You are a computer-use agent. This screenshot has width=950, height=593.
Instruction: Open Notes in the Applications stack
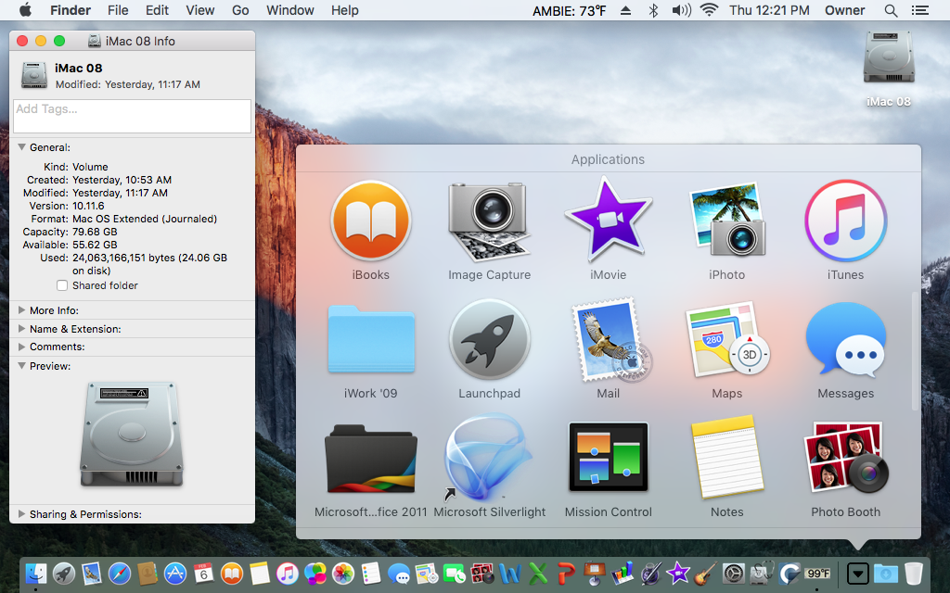tap(726, 457)
